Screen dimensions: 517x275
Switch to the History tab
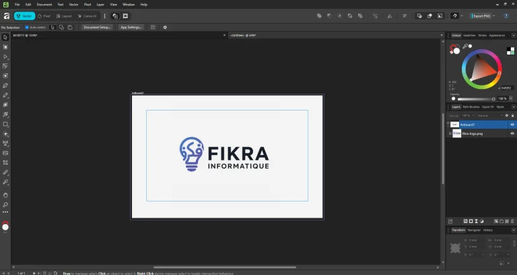[x=488, y=230]
